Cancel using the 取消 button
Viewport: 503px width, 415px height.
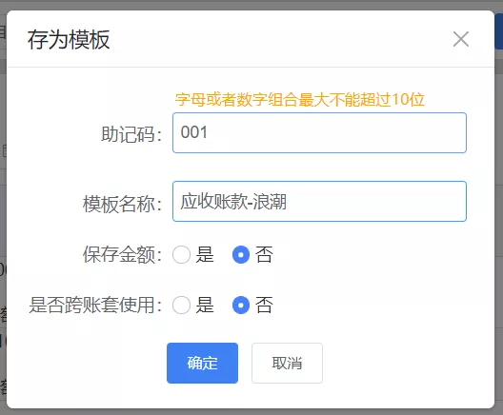287,363
